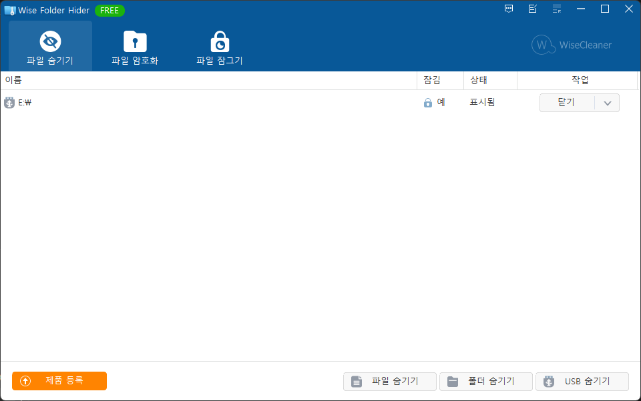
Task: Click the Wise Folder Hider app icon
Action: [9, 10]
